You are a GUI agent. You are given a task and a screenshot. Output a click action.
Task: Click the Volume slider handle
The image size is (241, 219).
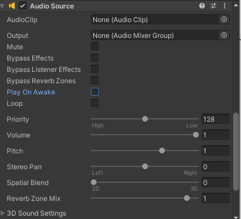(x=196, y=135)
